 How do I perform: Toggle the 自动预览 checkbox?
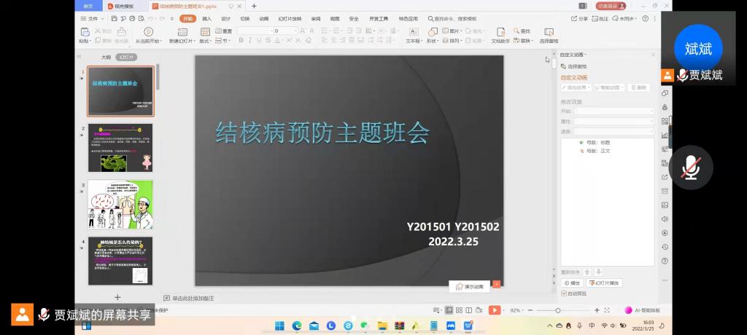click(563, 293)
